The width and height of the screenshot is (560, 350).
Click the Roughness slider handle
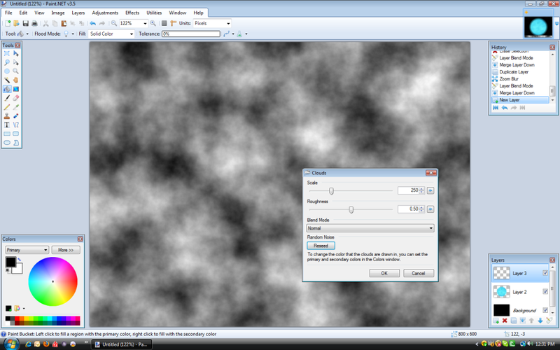[x=351, y=209]
